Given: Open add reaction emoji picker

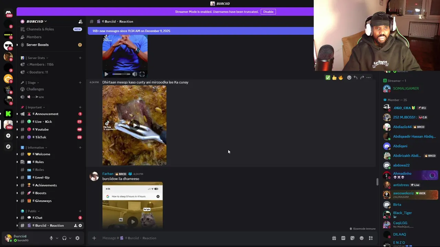Looking at the screenshot, I should pos(349,78).
